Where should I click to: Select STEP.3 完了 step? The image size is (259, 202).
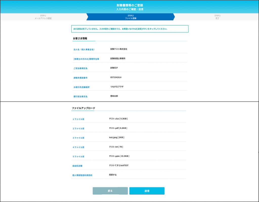[217, 17]
